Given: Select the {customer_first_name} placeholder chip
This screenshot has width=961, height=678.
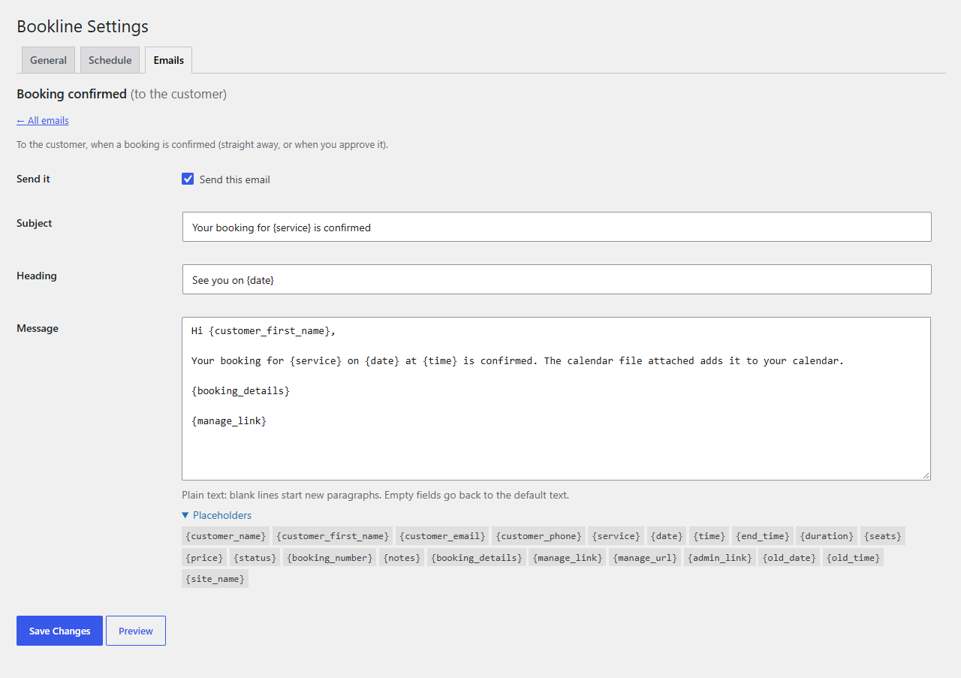Looking at the screenshot, I should (x=333, y=536).
